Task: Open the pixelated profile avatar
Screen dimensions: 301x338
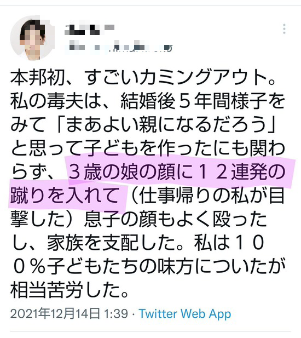Action: (x=32, y=38)
